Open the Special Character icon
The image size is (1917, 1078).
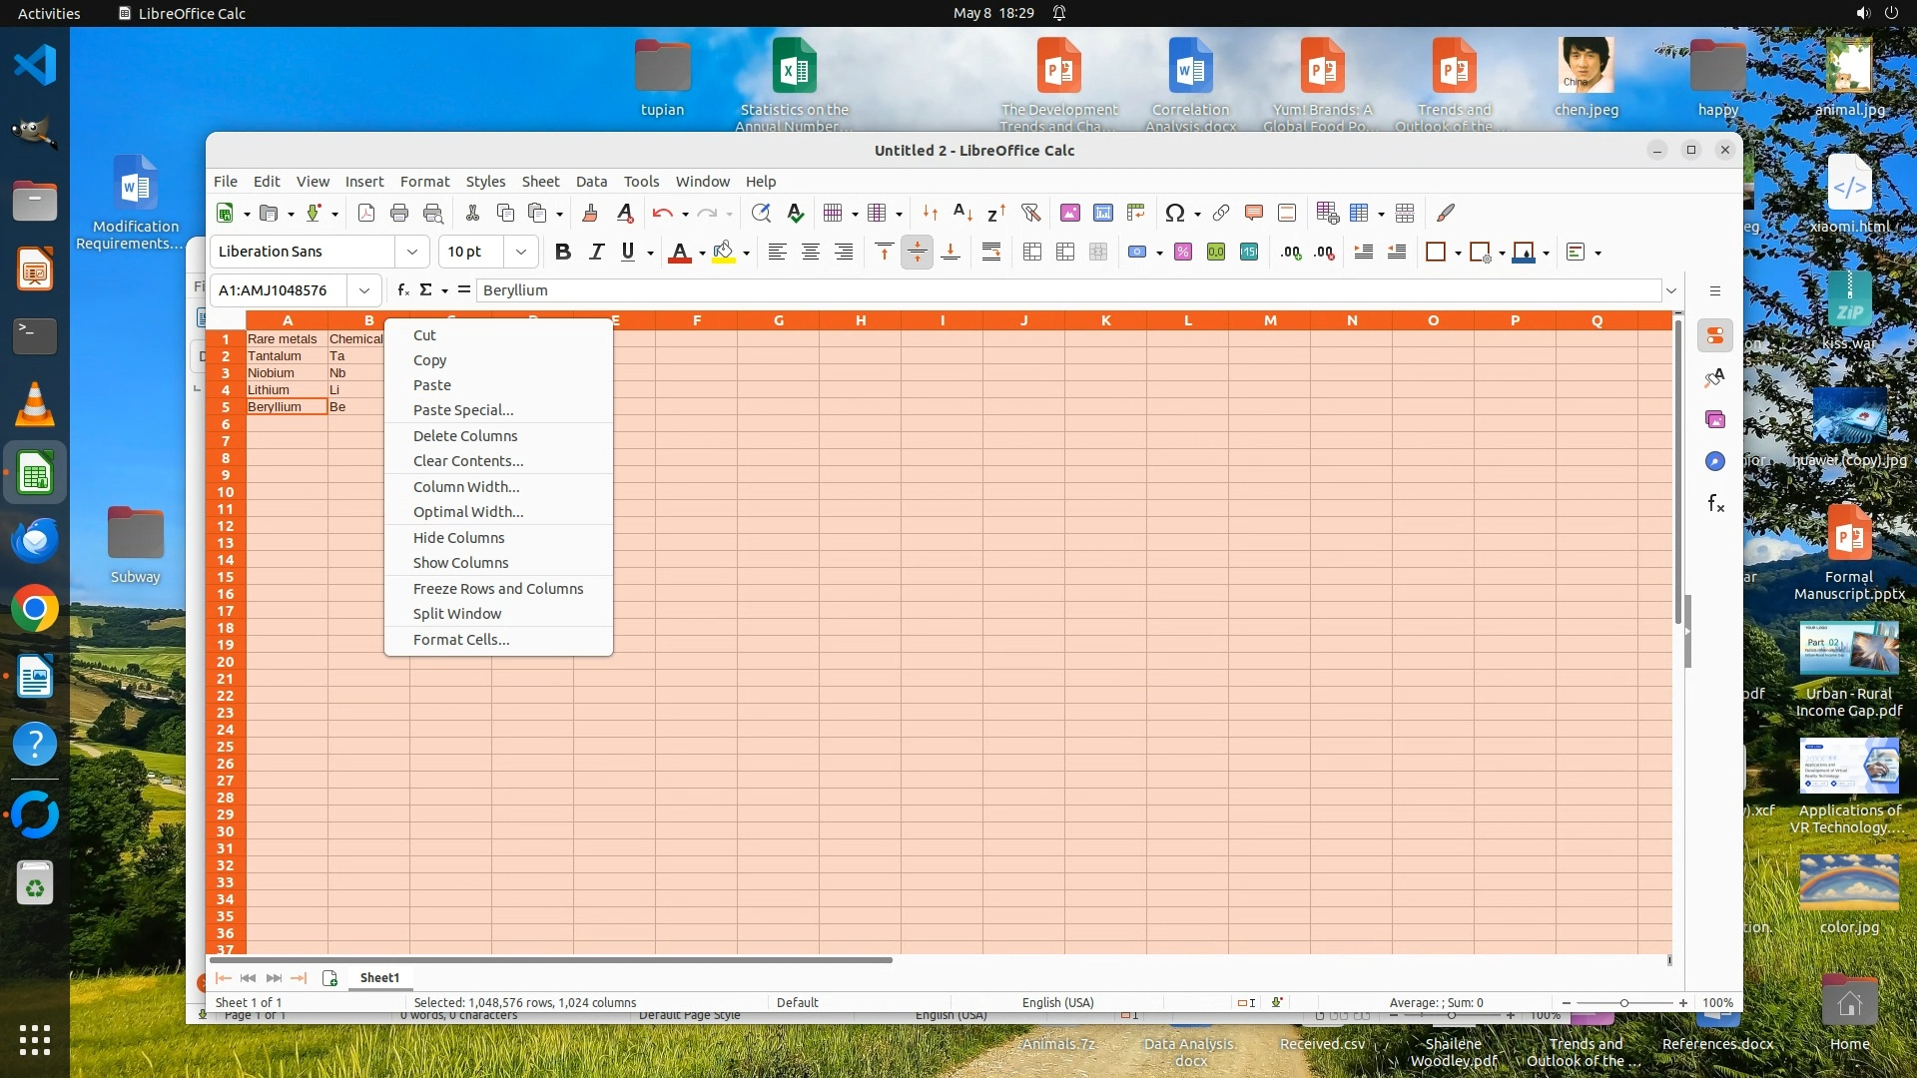tap(1174, 213)
